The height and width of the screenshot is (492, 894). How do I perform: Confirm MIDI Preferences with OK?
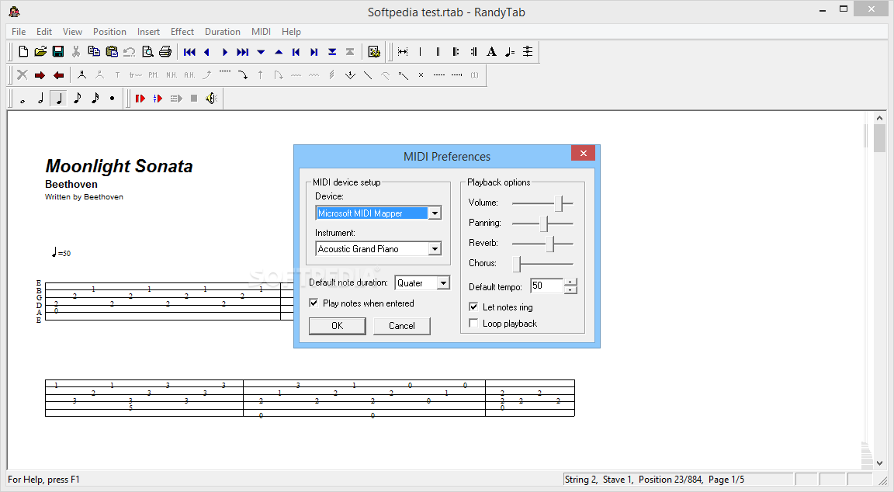coord(338,325)
